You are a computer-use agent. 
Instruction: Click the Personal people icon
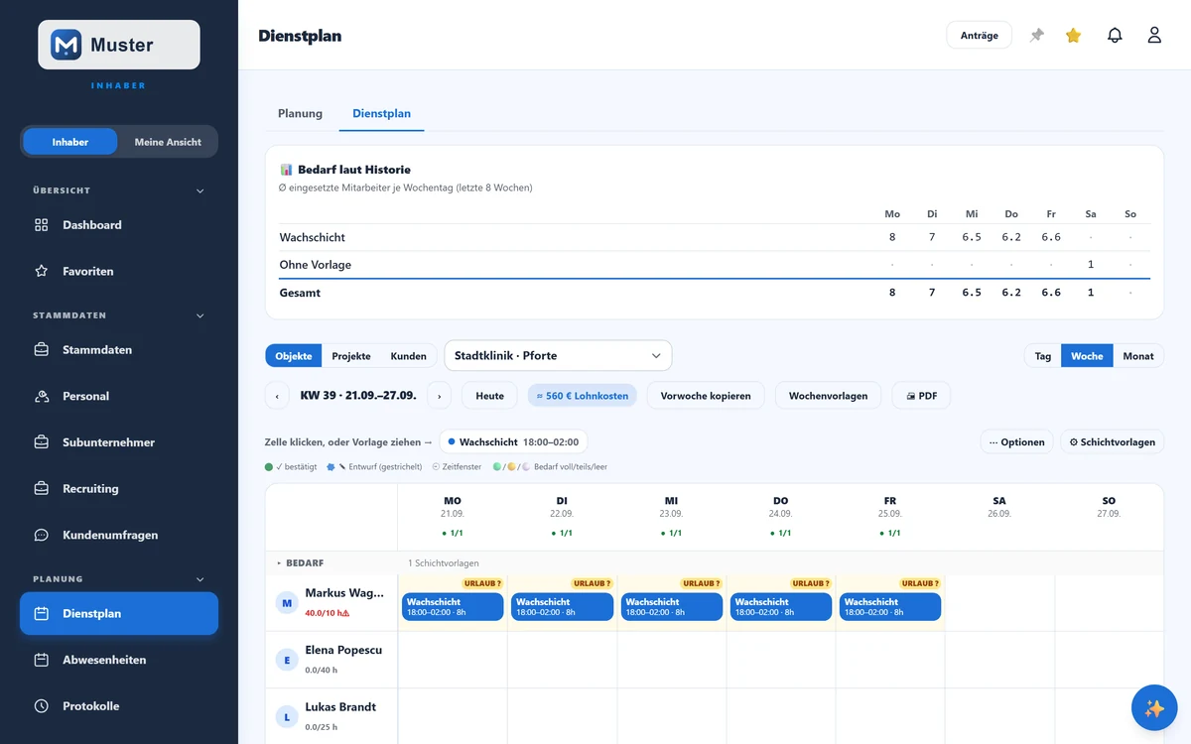(x=42, y=396)
